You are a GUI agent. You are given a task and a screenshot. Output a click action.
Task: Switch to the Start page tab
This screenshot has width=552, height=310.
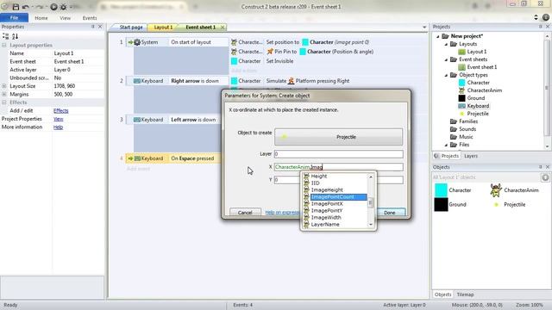point(131,27)
